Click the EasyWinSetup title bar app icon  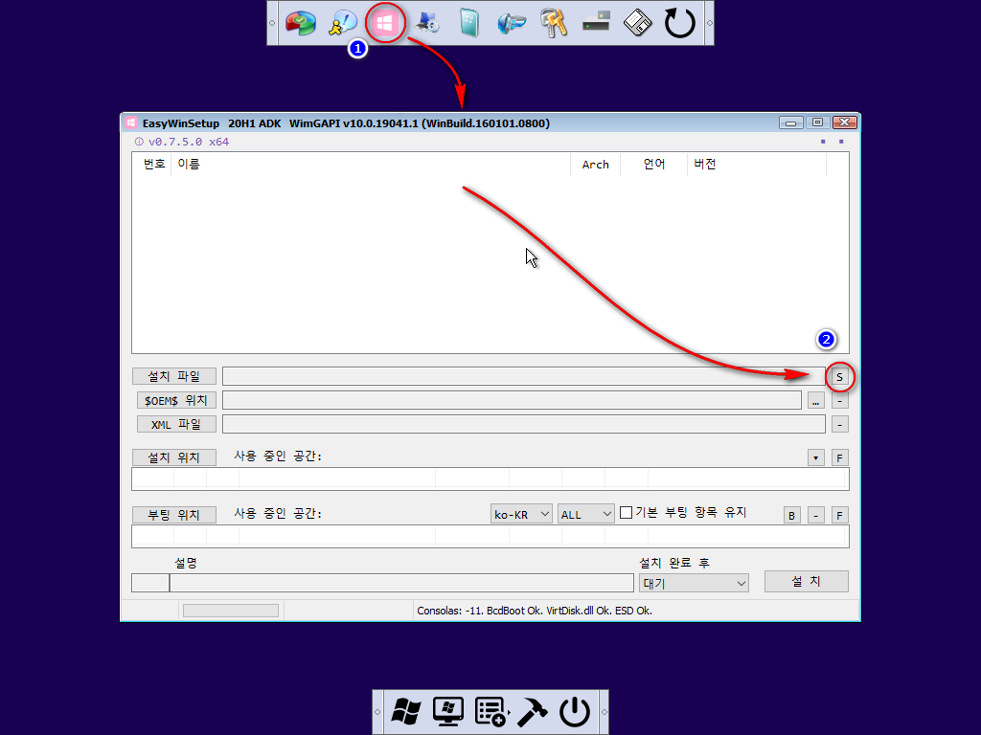(x=130, y=123)
